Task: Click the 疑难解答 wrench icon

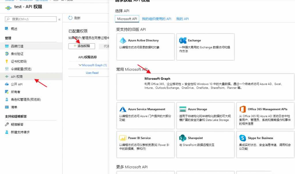Action: (x=7, y=124)
